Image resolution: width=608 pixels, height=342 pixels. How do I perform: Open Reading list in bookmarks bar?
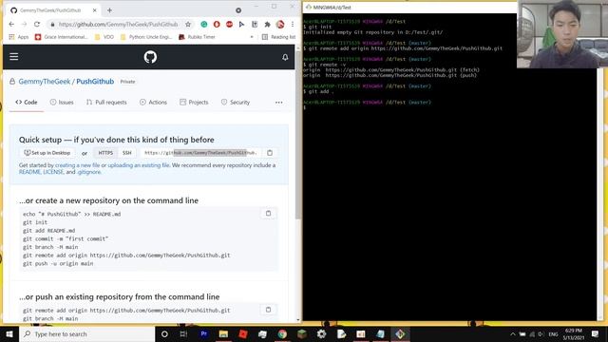278,37
